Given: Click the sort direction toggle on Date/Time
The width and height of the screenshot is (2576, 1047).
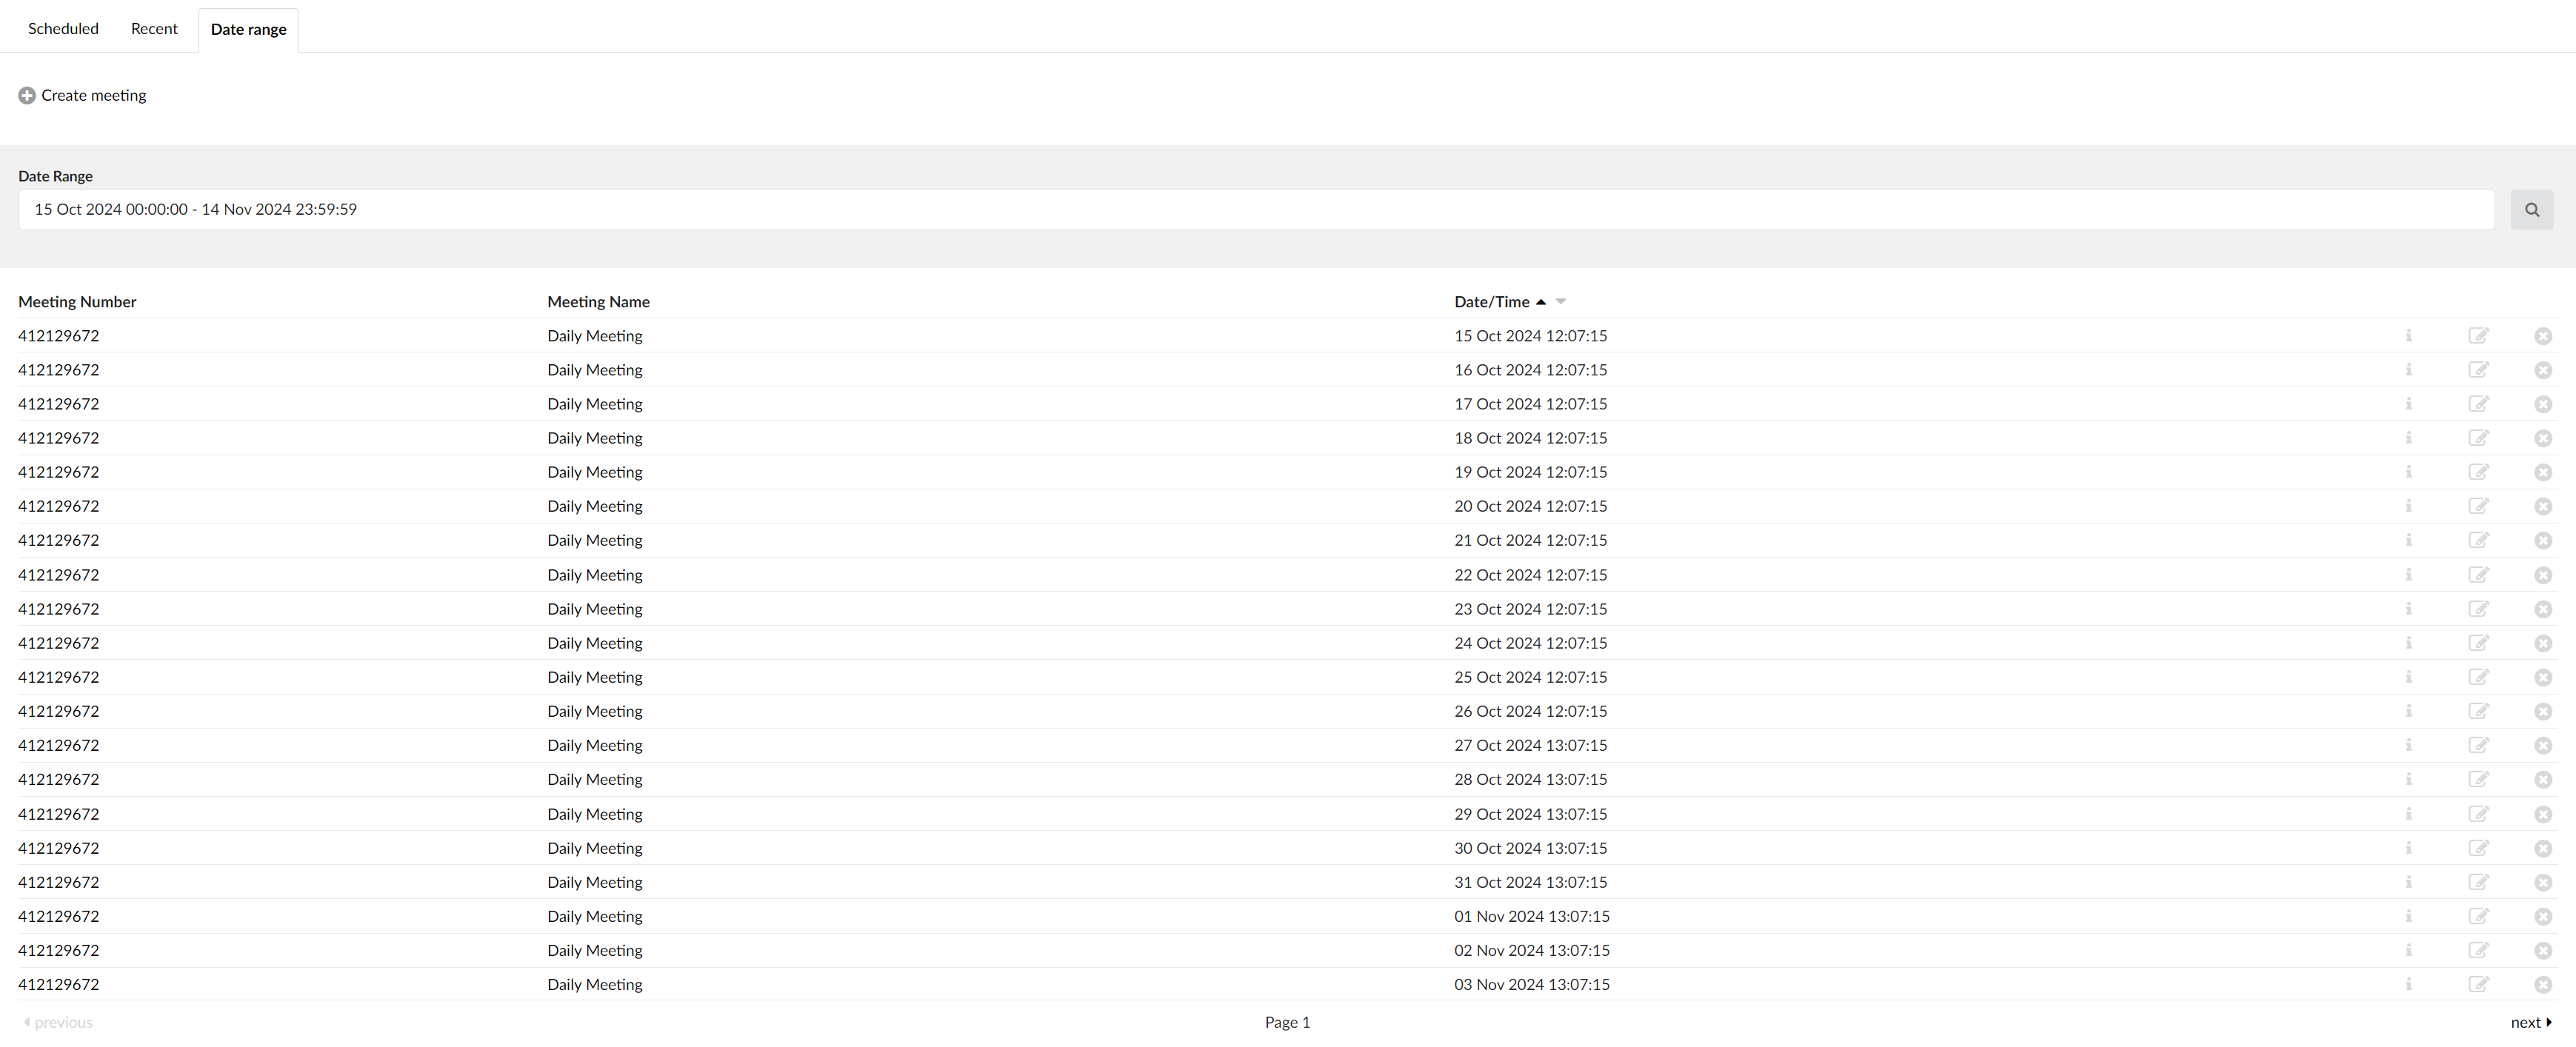Looking at the screenshot, I should click(x=1562, y=301).
